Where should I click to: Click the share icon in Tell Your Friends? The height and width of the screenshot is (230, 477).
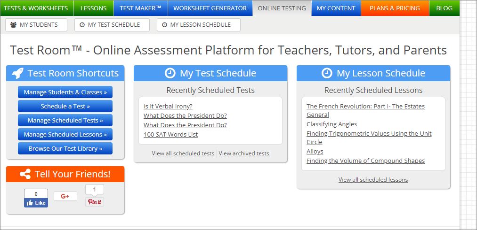coord(25,174)
